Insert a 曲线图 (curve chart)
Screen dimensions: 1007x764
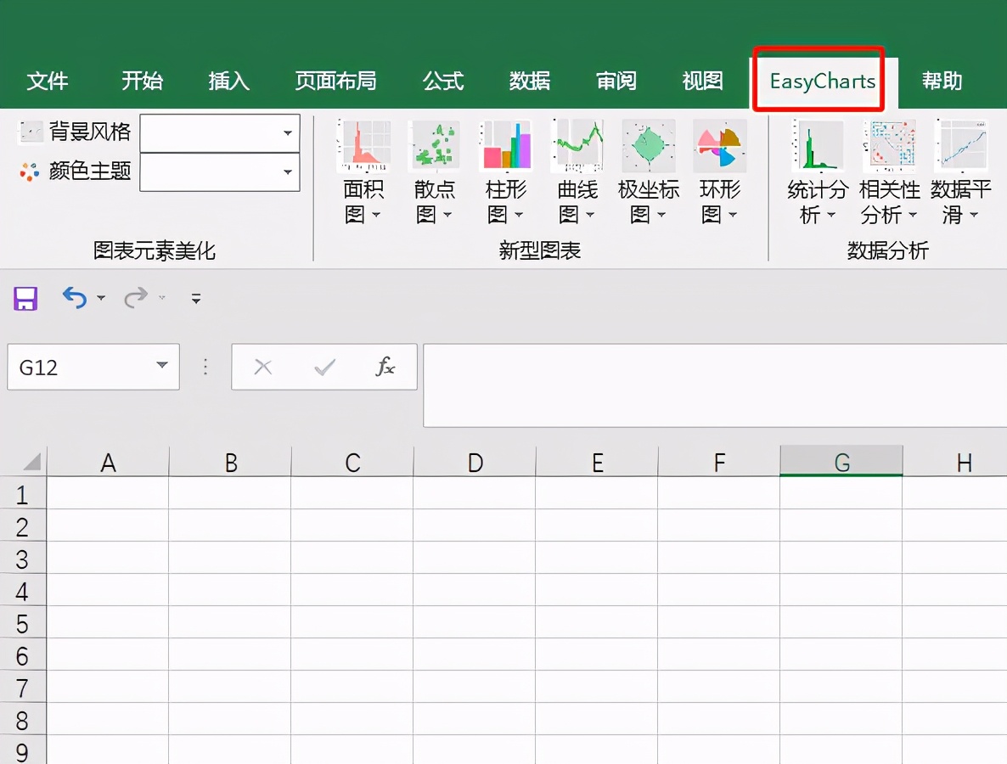[577, 170]
